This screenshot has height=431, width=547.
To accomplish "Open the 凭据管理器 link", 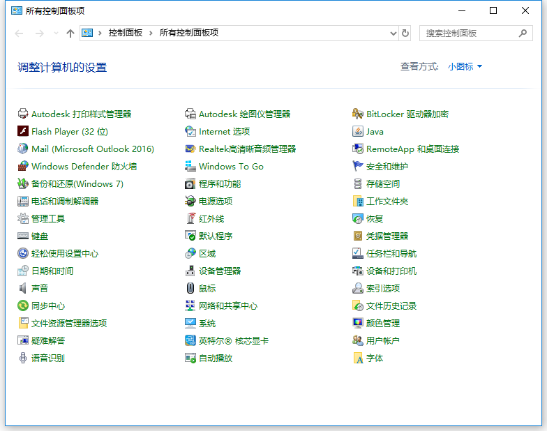I will point(387,236).
